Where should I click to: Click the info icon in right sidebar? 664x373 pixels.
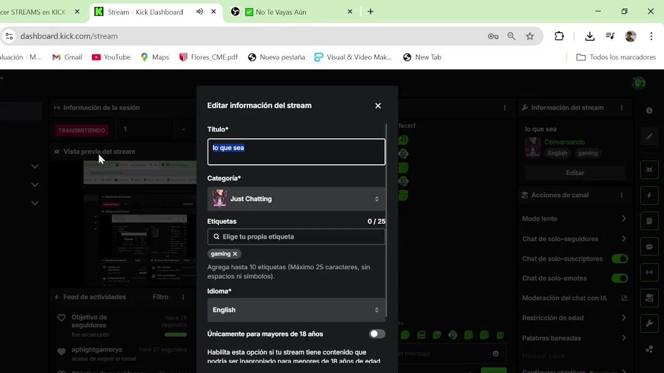pyautogui.click(x=649, y=110)
